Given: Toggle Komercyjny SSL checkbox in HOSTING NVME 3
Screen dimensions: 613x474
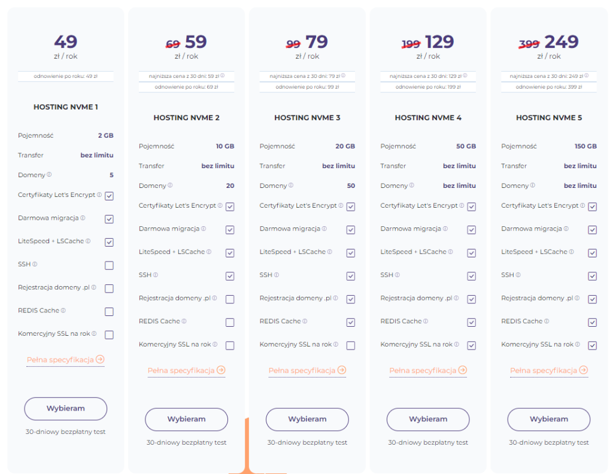Looking at the screenshot, I should click(351, 346).
